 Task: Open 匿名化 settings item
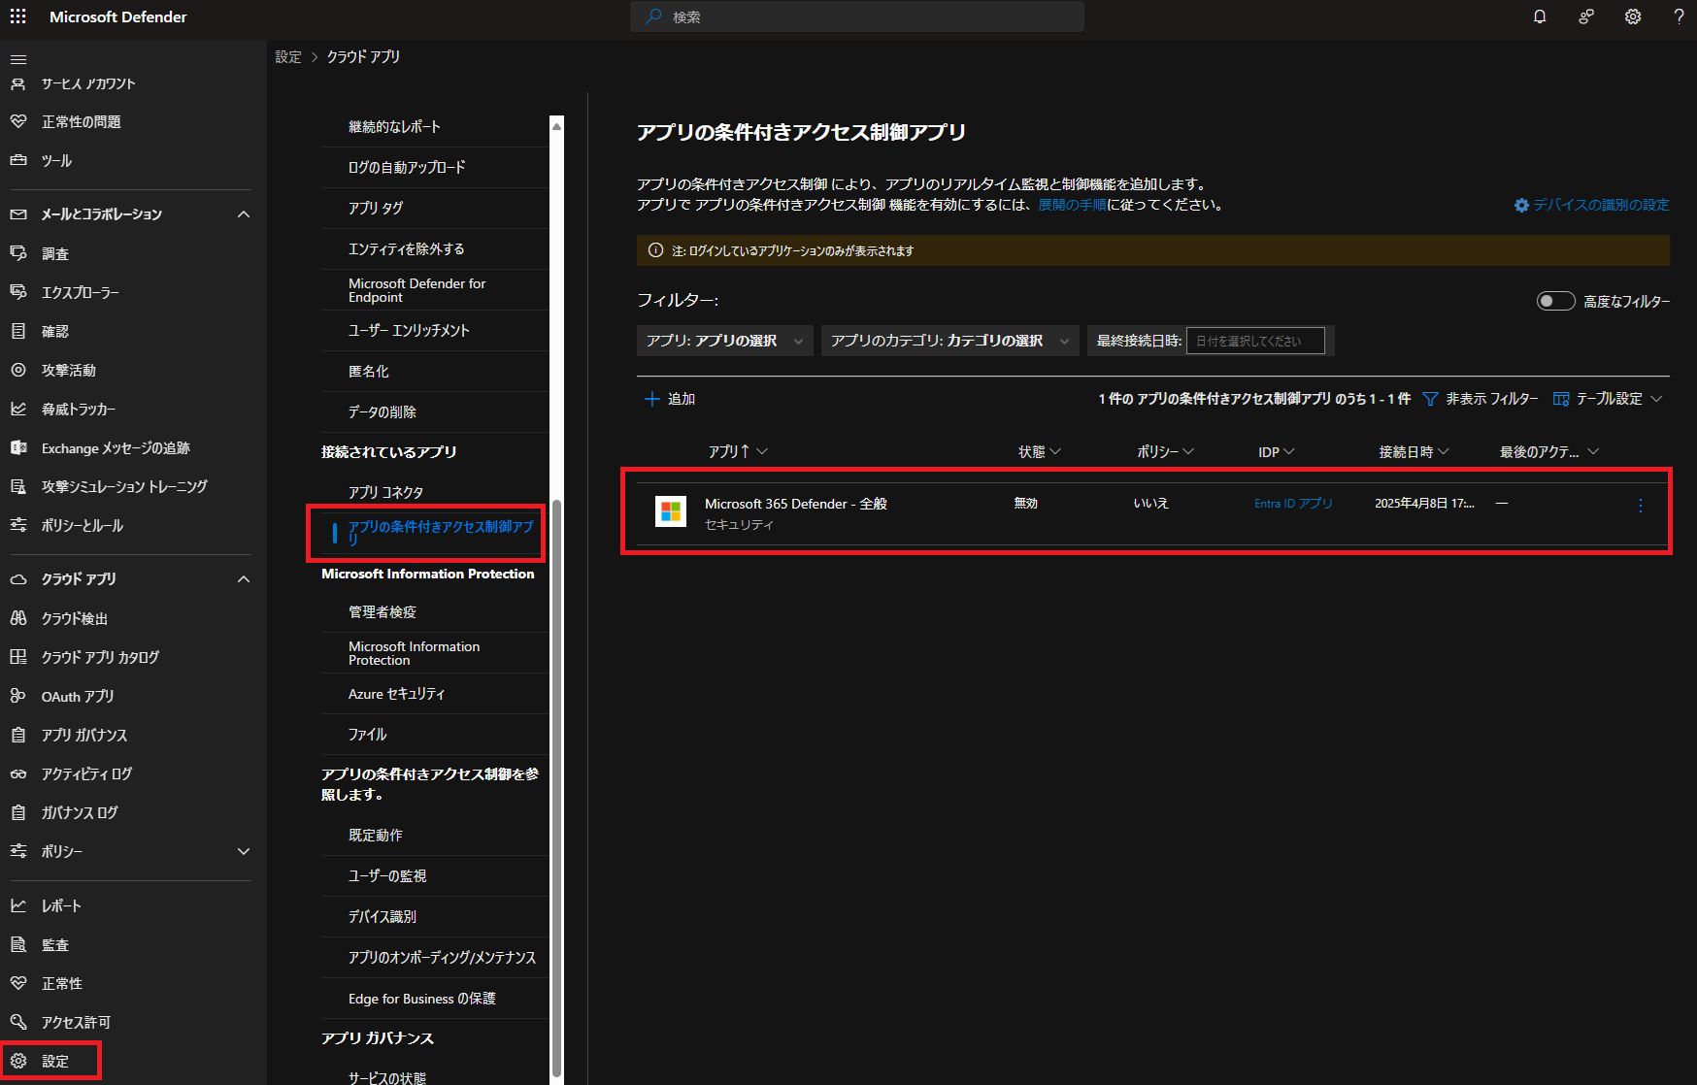(434, 371)
